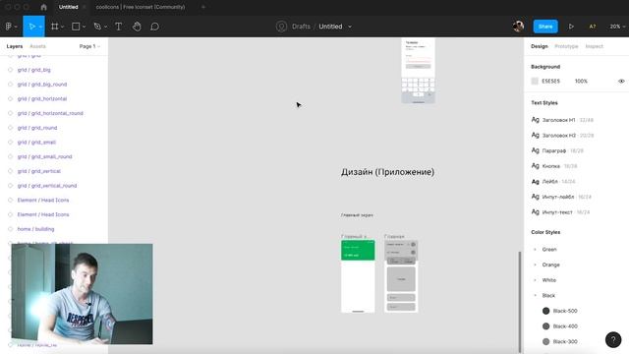Open the missing fonts A? indicator

coord(593,27)
